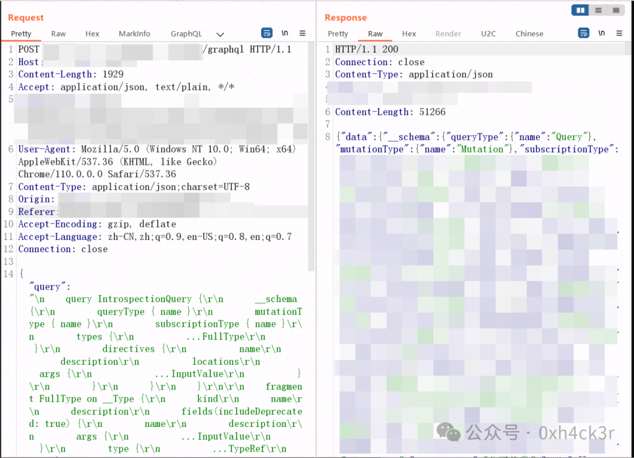Switch Response view to Pretty tab
The image size is (634, 458).
pos(338,34)
